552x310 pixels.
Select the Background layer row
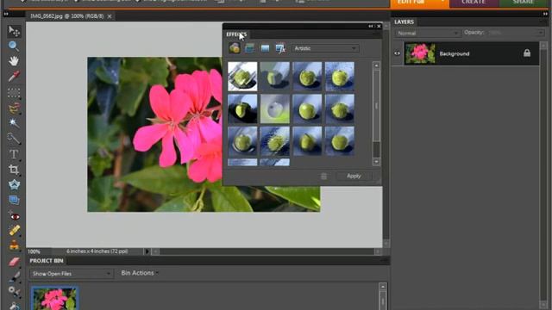466,53
